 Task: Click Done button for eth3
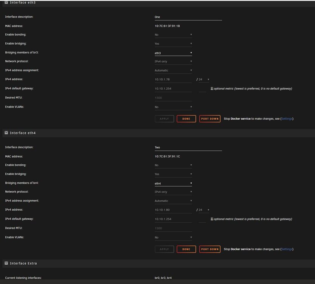(x=186, y=119)
